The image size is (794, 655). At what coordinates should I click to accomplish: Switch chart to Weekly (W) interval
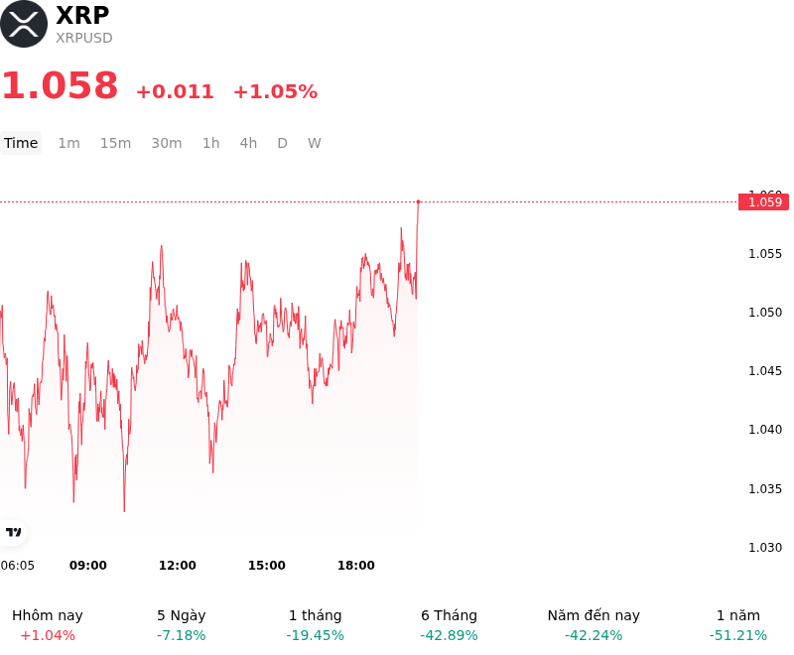[x=314, y=143]
